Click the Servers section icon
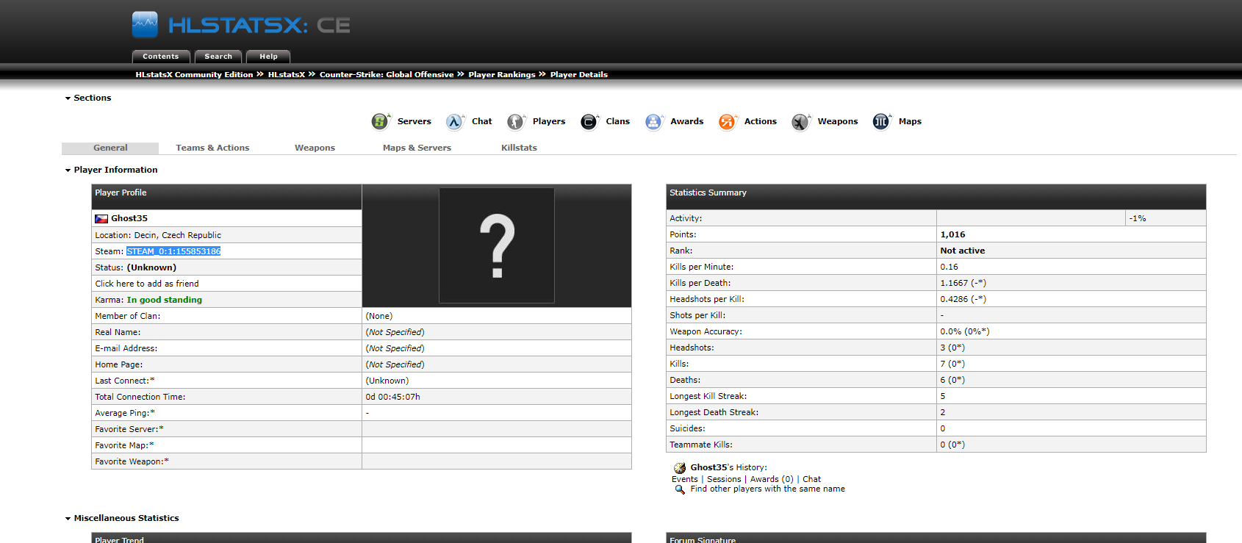This screenshot has height=543, width=1242. coord(380,121)
